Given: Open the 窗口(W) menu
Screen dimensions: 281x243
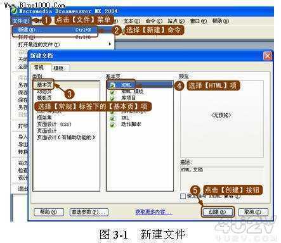Looking at the screenshot, I should [198, 21].
